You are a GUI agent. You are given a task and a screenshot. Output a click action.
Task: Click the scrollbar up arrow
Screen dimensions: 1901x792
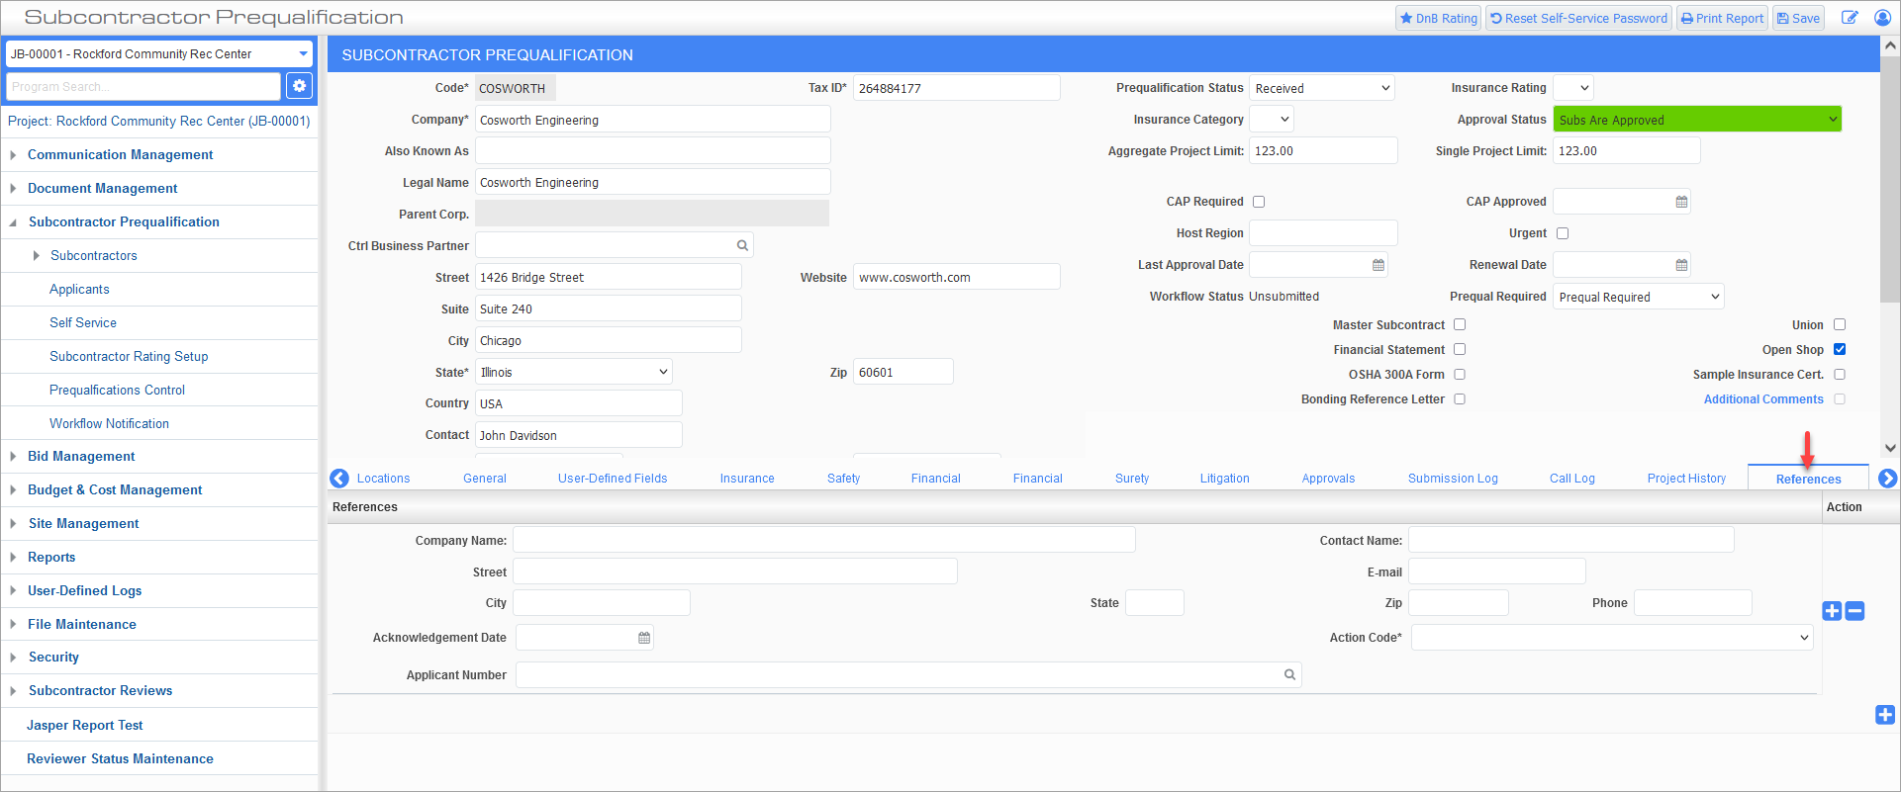coord(1890,45)
